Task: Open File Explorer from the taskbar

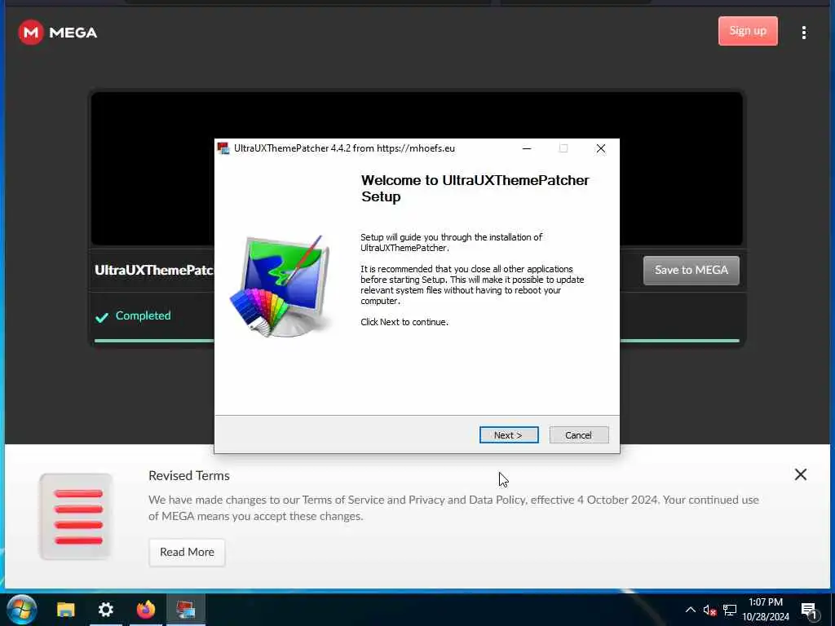Action: (x=66, y=610)
